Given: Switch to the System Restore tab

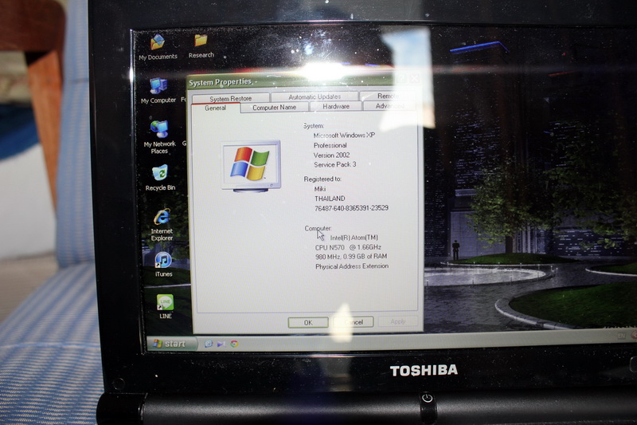Looking at the screenshot, I should click(230, 98).
